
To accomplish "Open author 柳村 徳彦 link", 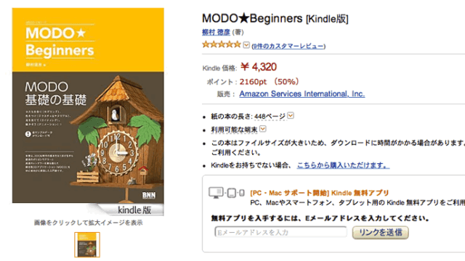I will [217, 32].
